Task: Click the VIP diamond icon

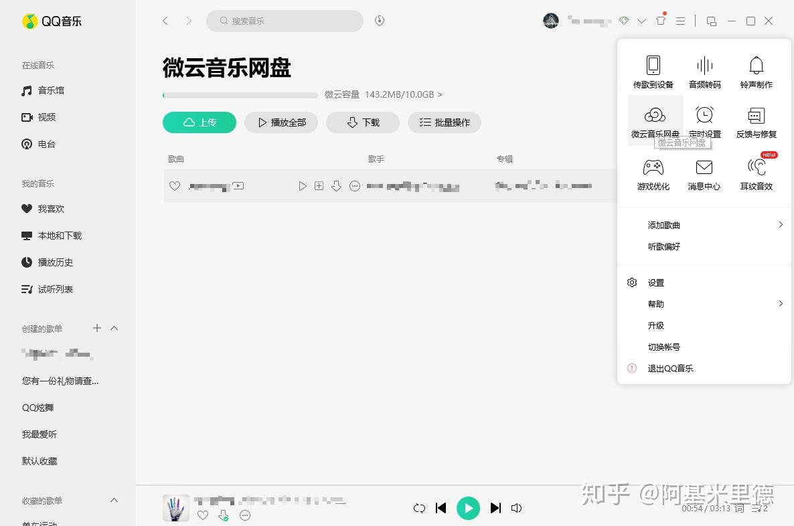Action: pyautogui.click(x=624, y=21)
